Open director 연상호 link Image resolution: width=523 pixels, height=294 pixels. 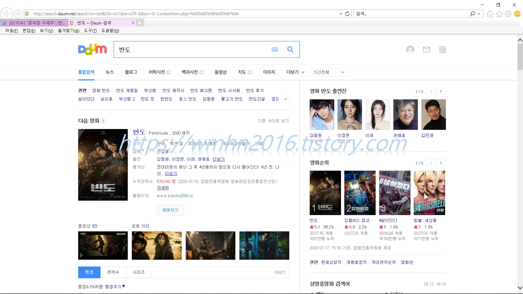point(163,151)
